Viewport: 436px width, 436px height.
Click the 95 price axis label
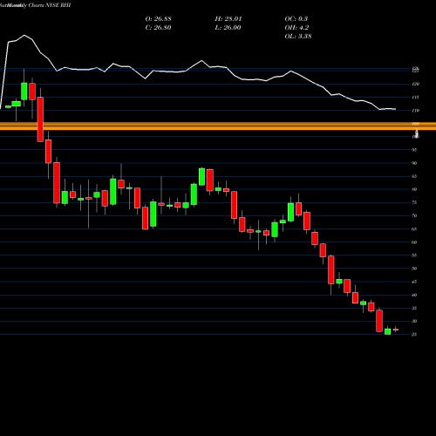[x=414, y=150]
